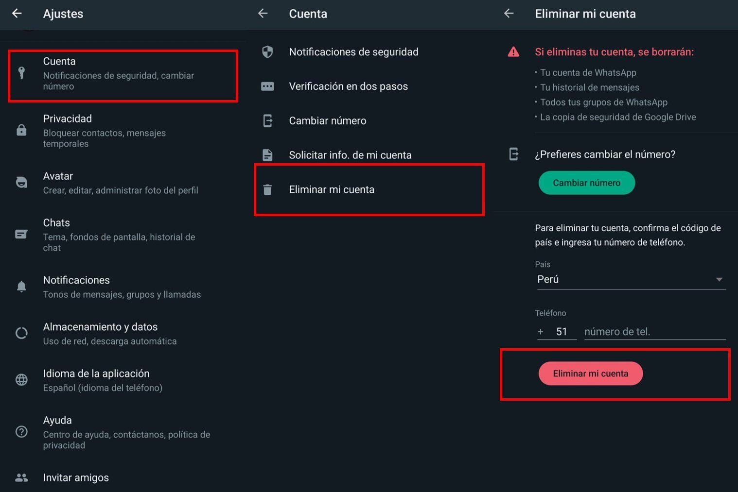Go back from the Ajustes screen

17,14
